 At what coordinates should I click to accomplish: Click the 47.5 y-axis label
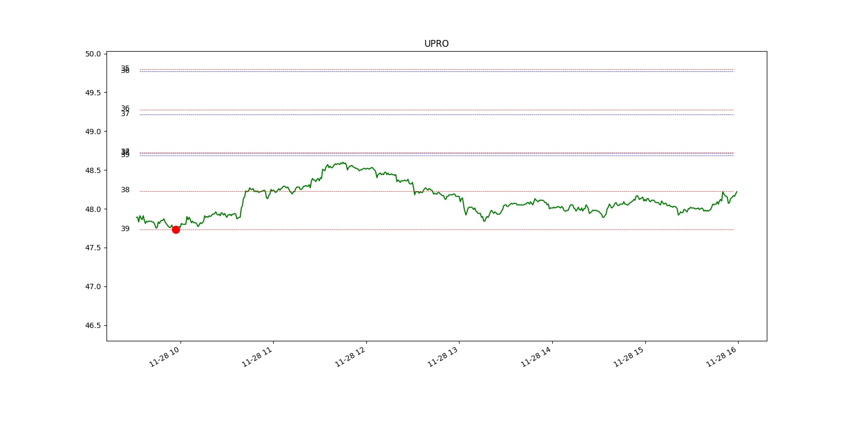pyautogui.click(x=93, y=248)
